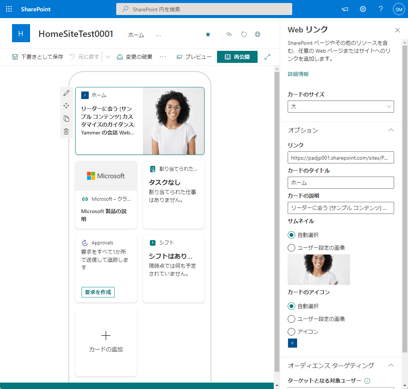Click the globe language icon
The image size is (408, 389).
(x=258, y=34)
